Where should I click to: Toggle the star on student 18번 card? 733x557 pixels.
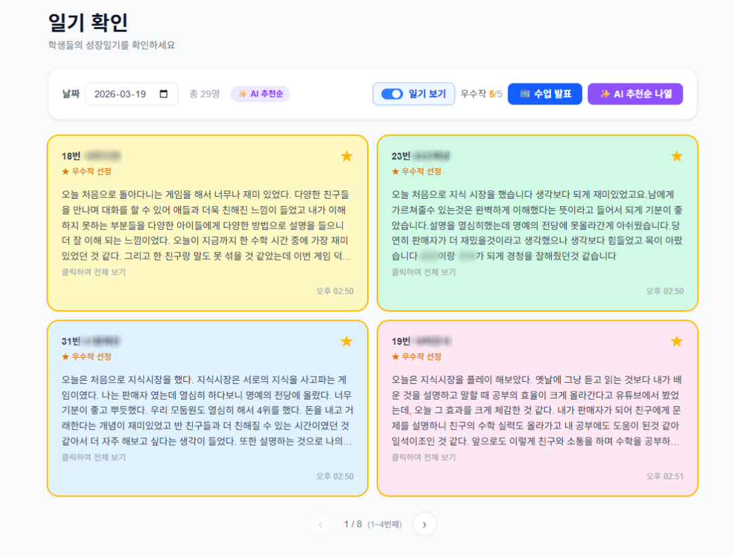(x=346, y=155)
